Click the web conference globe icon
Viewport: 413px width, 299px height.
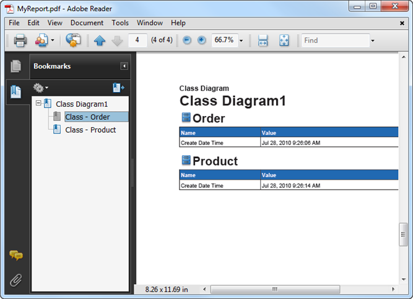pos(73,40)
